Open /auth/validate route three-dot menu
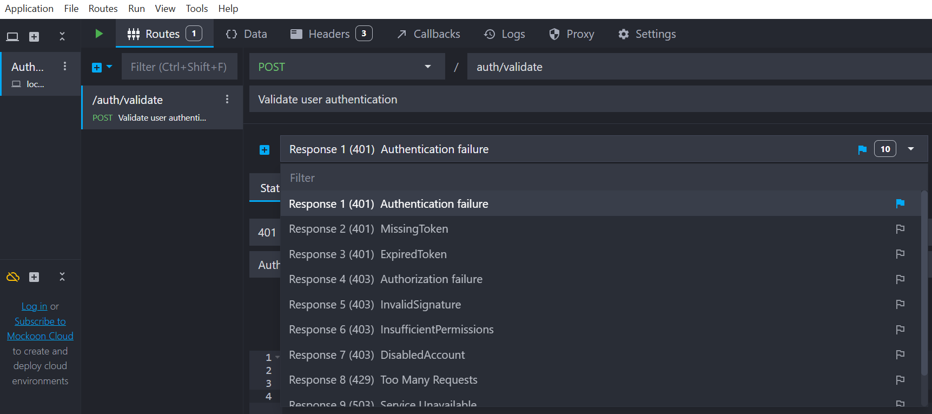 pyautogui.click(x=227, y=99)
